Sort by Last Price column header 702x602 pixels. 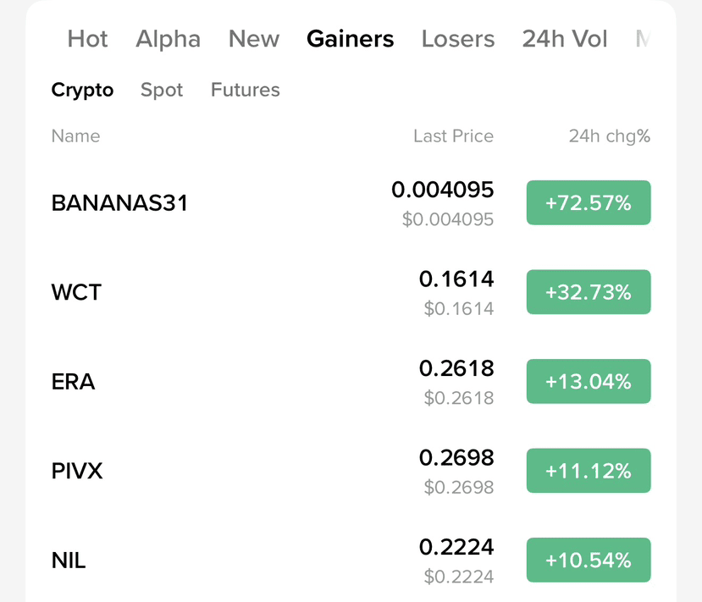pos(453,135)
